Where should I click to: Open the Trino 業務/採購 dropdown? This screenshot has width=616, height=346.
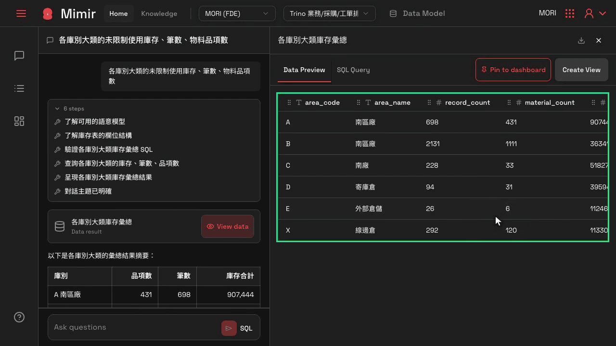(330, 13)
